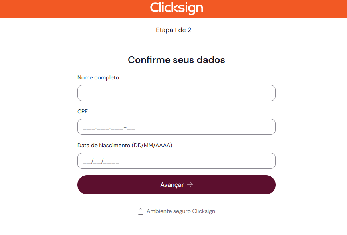
Task: Click the orange header bar
Action: (60, 8)
